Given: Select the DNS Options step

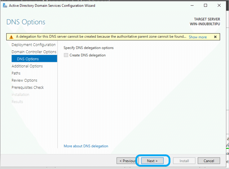Looking at the screenshot, I should pyautogui.click(x=34, y=59).
